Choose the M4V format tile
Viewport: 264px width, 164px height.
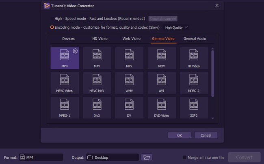click(x=97, y=58)
